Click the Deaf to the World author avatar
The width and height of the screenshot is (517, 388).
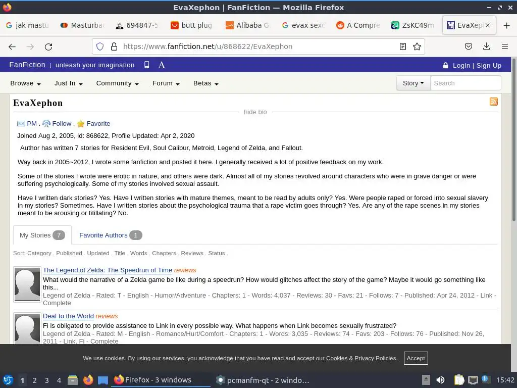27,328
